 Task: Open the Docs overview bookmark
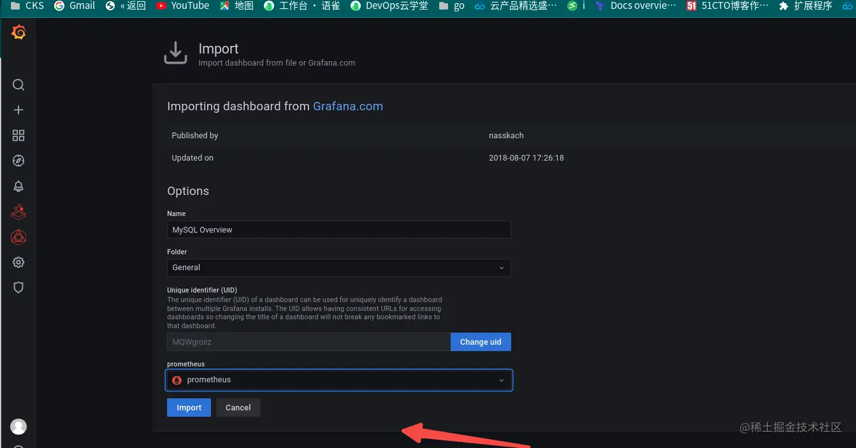click(x=635, y=6)
